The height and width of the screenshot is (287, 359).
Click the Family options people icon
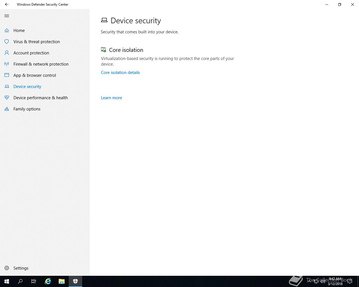[x=7, y=109]
